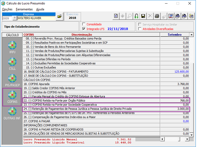The image size is (222, 147).
Task: Click the green padlock toolbar icon
Action: [x=136, y=16]
